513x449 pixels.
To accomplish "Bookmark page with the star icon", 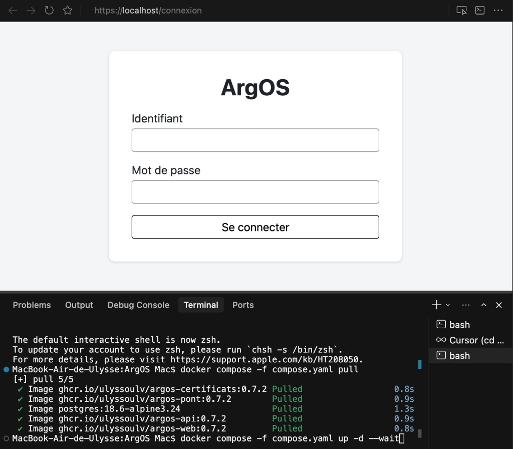I will tap(68, 11).
